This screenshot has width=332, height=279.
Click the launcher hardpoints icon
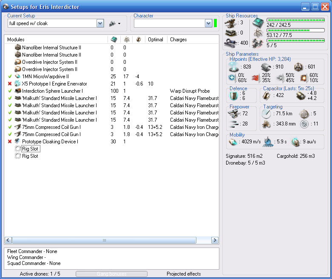(x=230, y=33)
